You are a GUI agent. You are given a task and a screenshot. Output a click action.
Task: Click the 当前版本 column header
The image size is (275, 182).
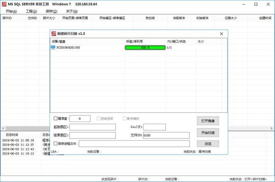179,18
